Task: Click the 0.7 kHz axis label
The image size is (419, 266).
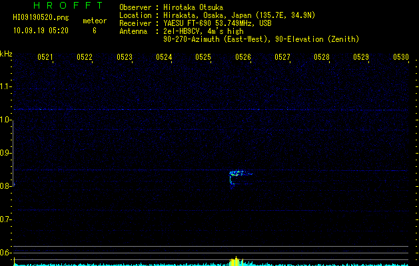Action: [x=5, y=219]
